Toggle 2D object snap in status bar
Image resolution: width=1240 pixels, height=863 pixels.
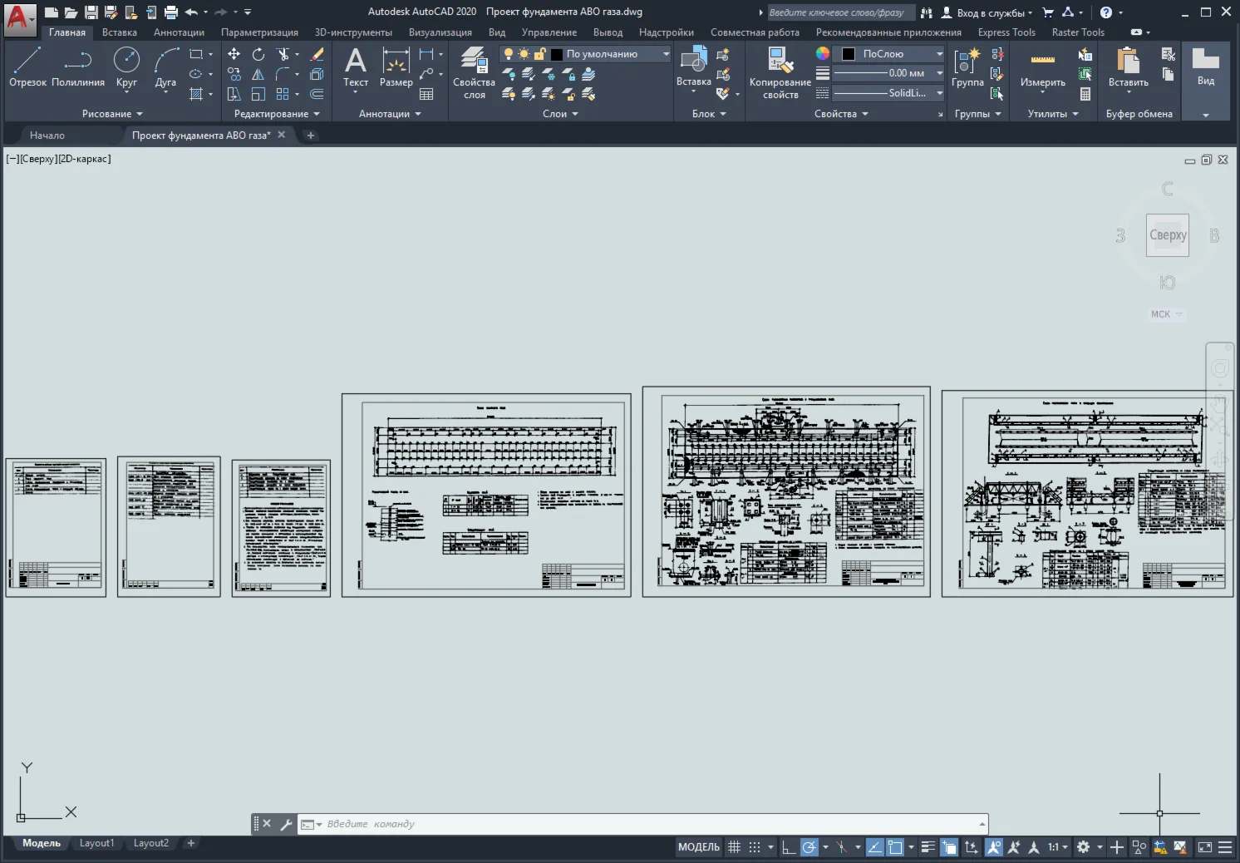(x=895, y=847)
